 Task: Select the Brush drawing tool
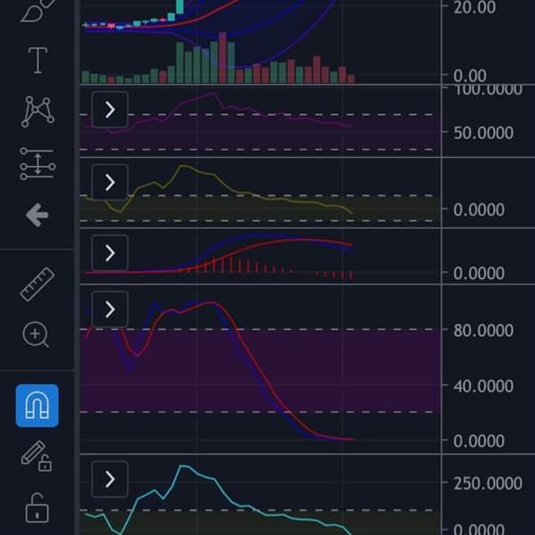pos(37,10)
